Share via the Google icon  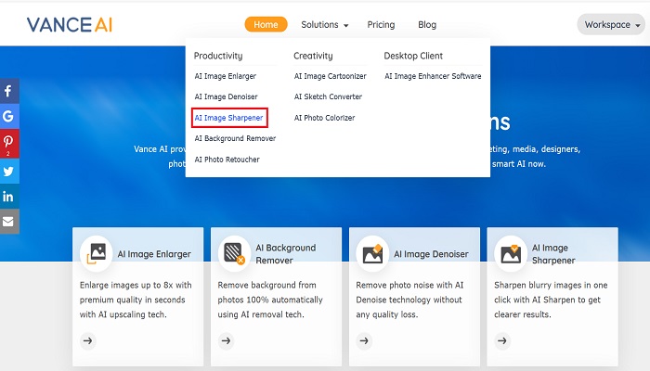9,116
